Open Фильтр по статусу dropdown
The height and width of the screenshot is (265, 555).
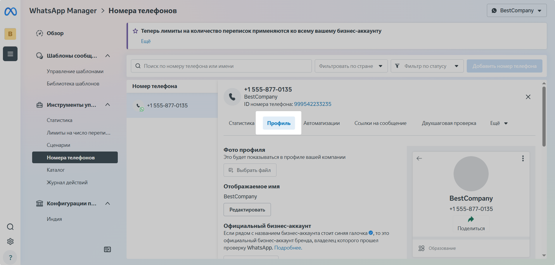click(x=427, y=66)
